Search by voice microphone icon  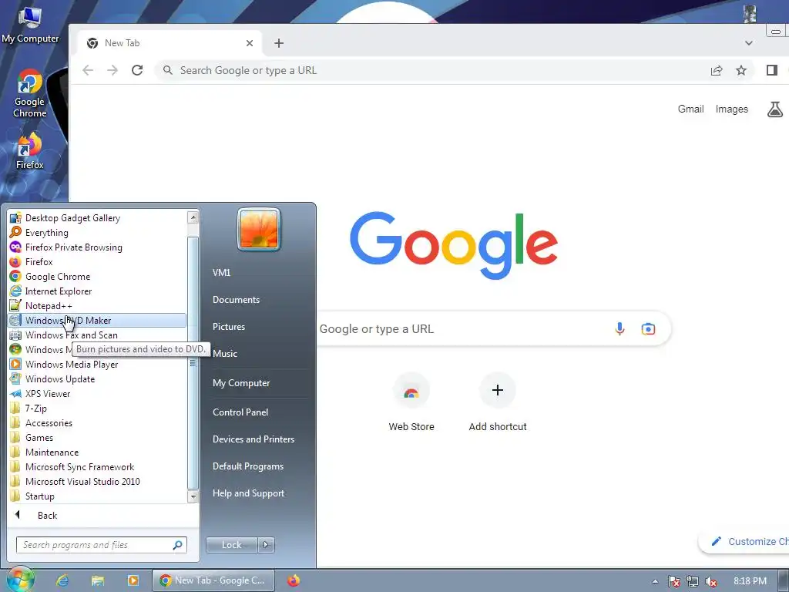620,329
